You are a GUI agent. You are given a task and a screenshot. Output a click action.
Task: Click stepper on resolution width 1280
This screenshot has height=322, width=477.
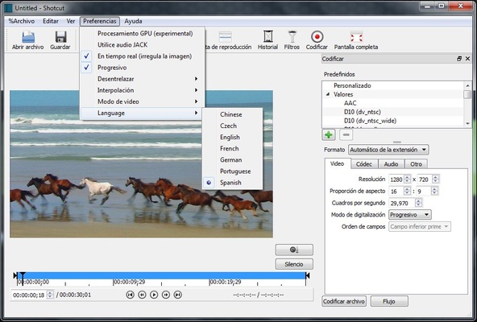point(407,180)
